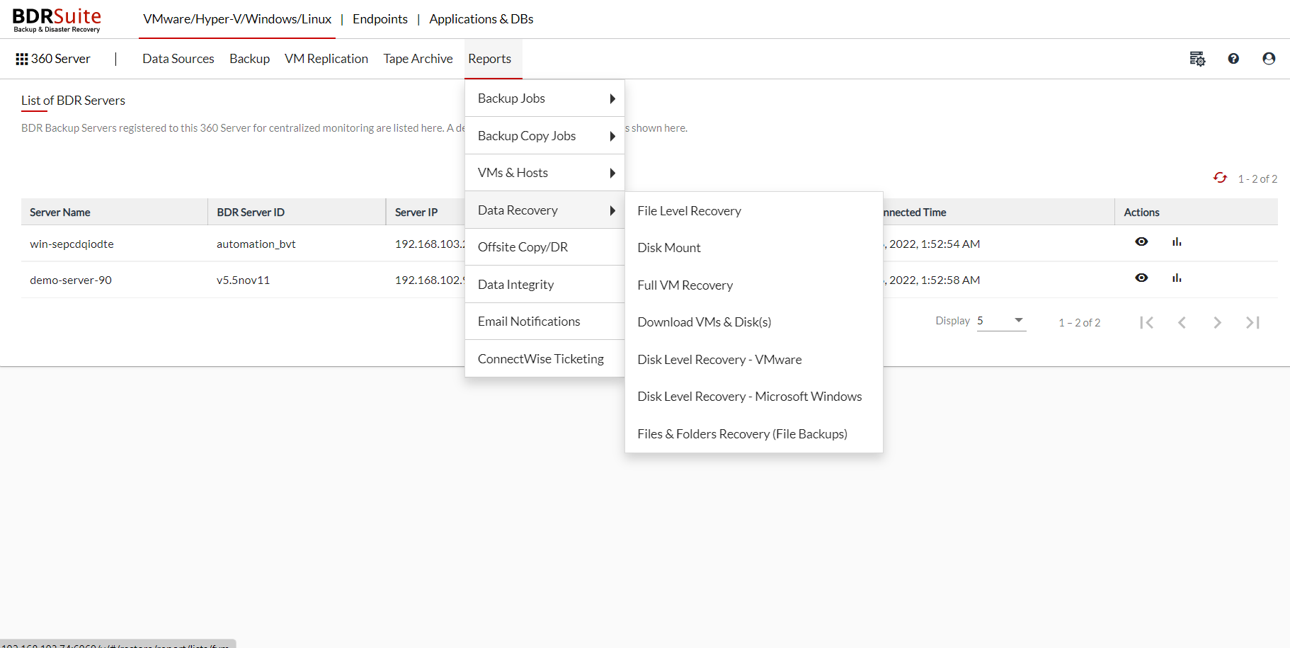
Task: Choose Full VM Recovery report
Action: click(x=754, y=285)
